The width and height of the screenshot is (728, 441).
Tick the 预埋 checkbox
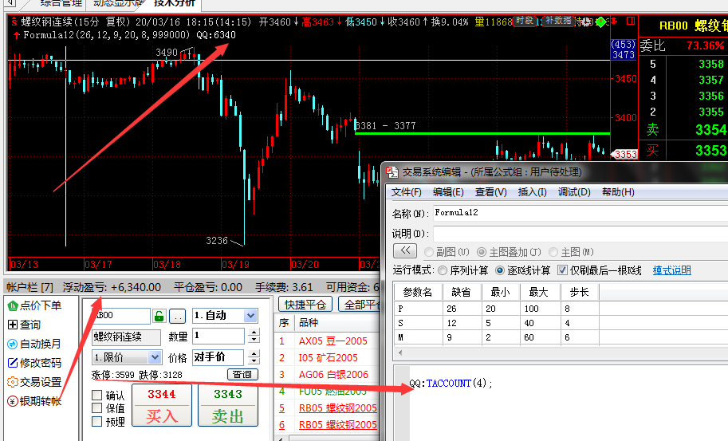pyautogui.click(x=96, y=422)
